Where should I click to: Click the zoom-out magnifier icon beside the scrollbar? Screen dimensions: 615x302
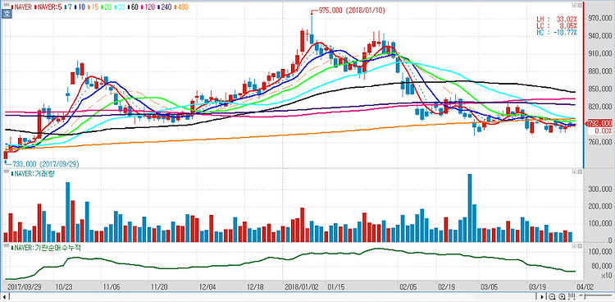[552, 296]
